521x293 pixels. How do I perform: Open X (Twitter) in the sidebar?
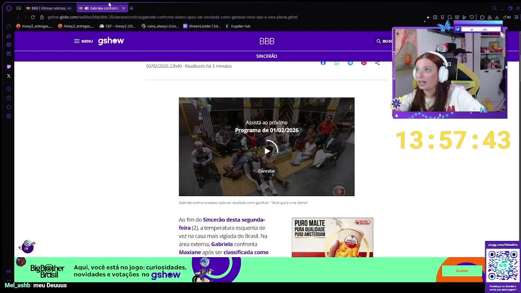coord(9,76)
